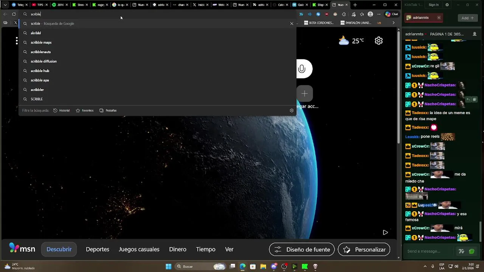Open the Edge profile avatar
The width and height of the screenshot is (484, 272).
coord(370,14)
